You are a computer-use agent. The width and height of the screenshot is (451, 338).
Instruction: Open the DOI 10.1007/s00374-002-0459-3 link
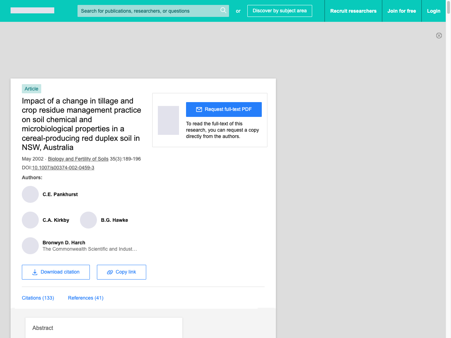[63, 168]
